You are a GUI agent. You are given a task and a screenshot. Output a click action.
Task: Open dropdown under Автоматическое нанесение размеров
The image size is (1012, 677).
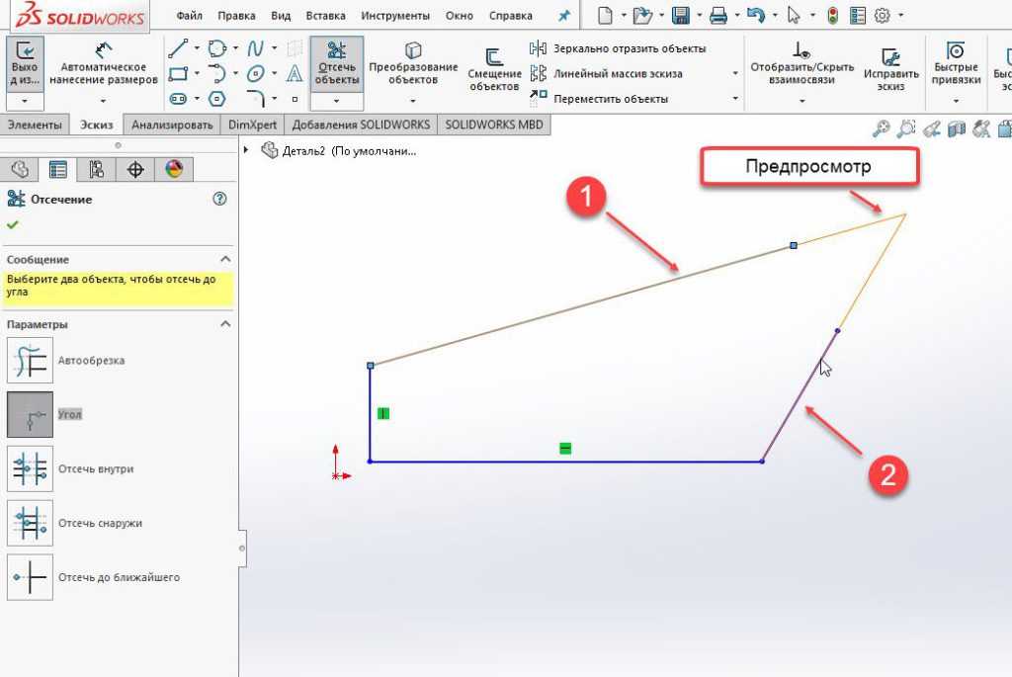pos(103,102)
